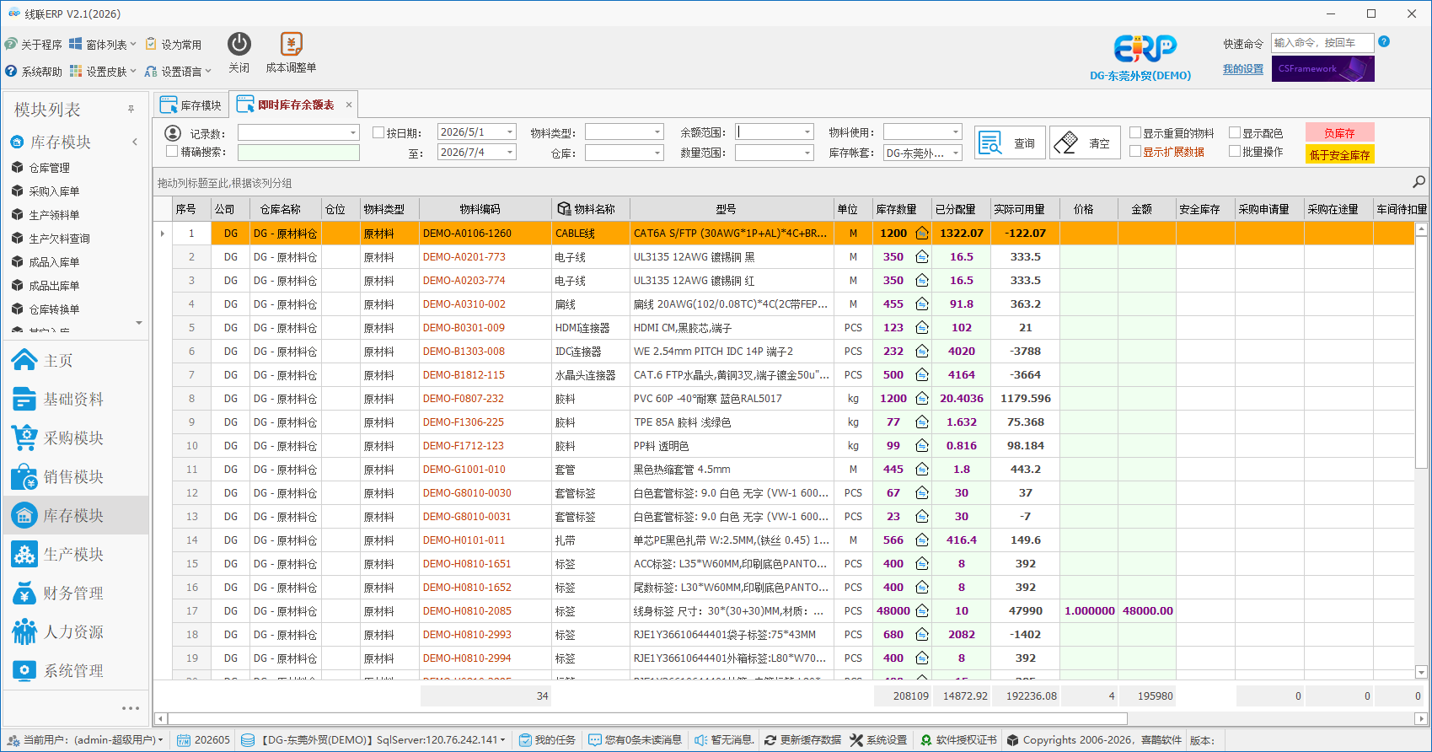Viewport: 1432px width, 752px height.
Task: Open the 设置皮肤 dropdown menu
Action: click(103, 72)
